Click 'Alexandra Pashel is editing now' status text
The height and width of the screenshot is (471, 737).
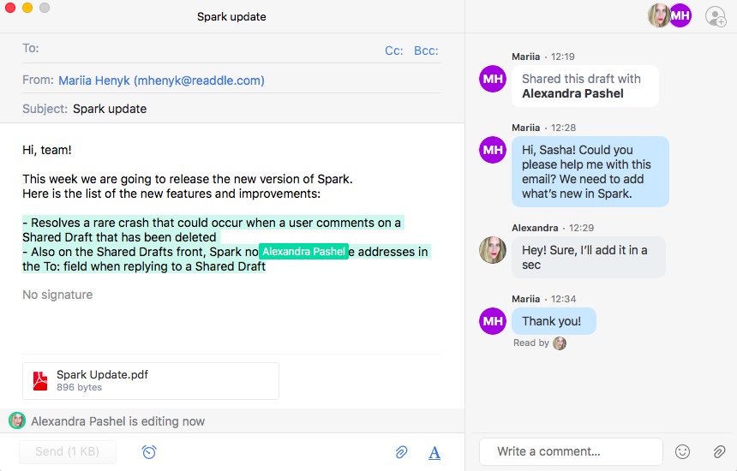(118, 421)
